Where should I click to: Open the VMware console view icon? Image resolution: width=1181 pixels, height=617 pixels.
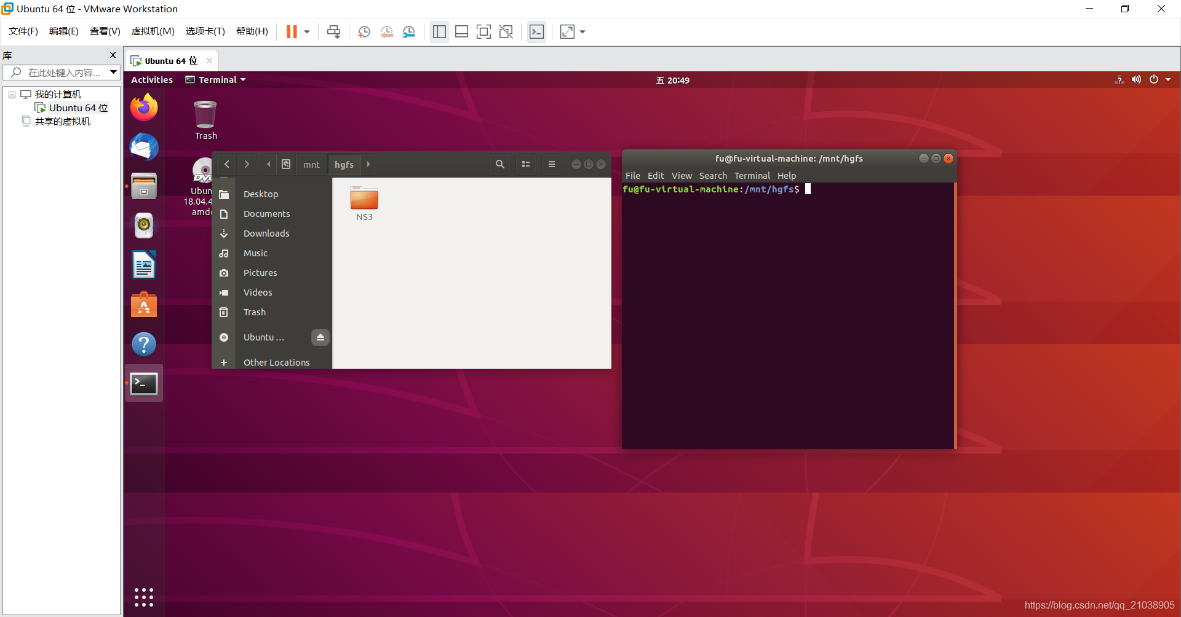536,32
